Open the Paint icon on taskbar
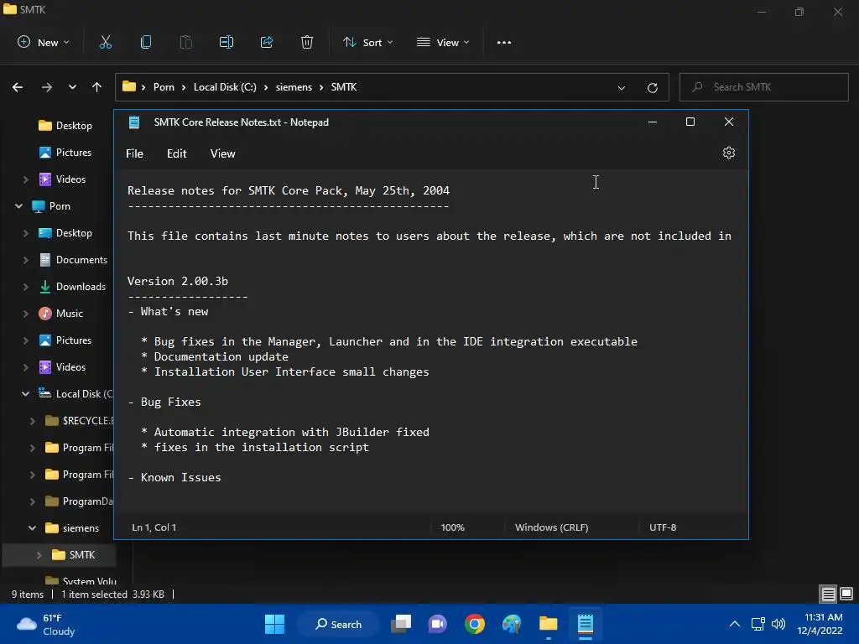The width and height of the screenshot is (859, 644). point(512,624)
